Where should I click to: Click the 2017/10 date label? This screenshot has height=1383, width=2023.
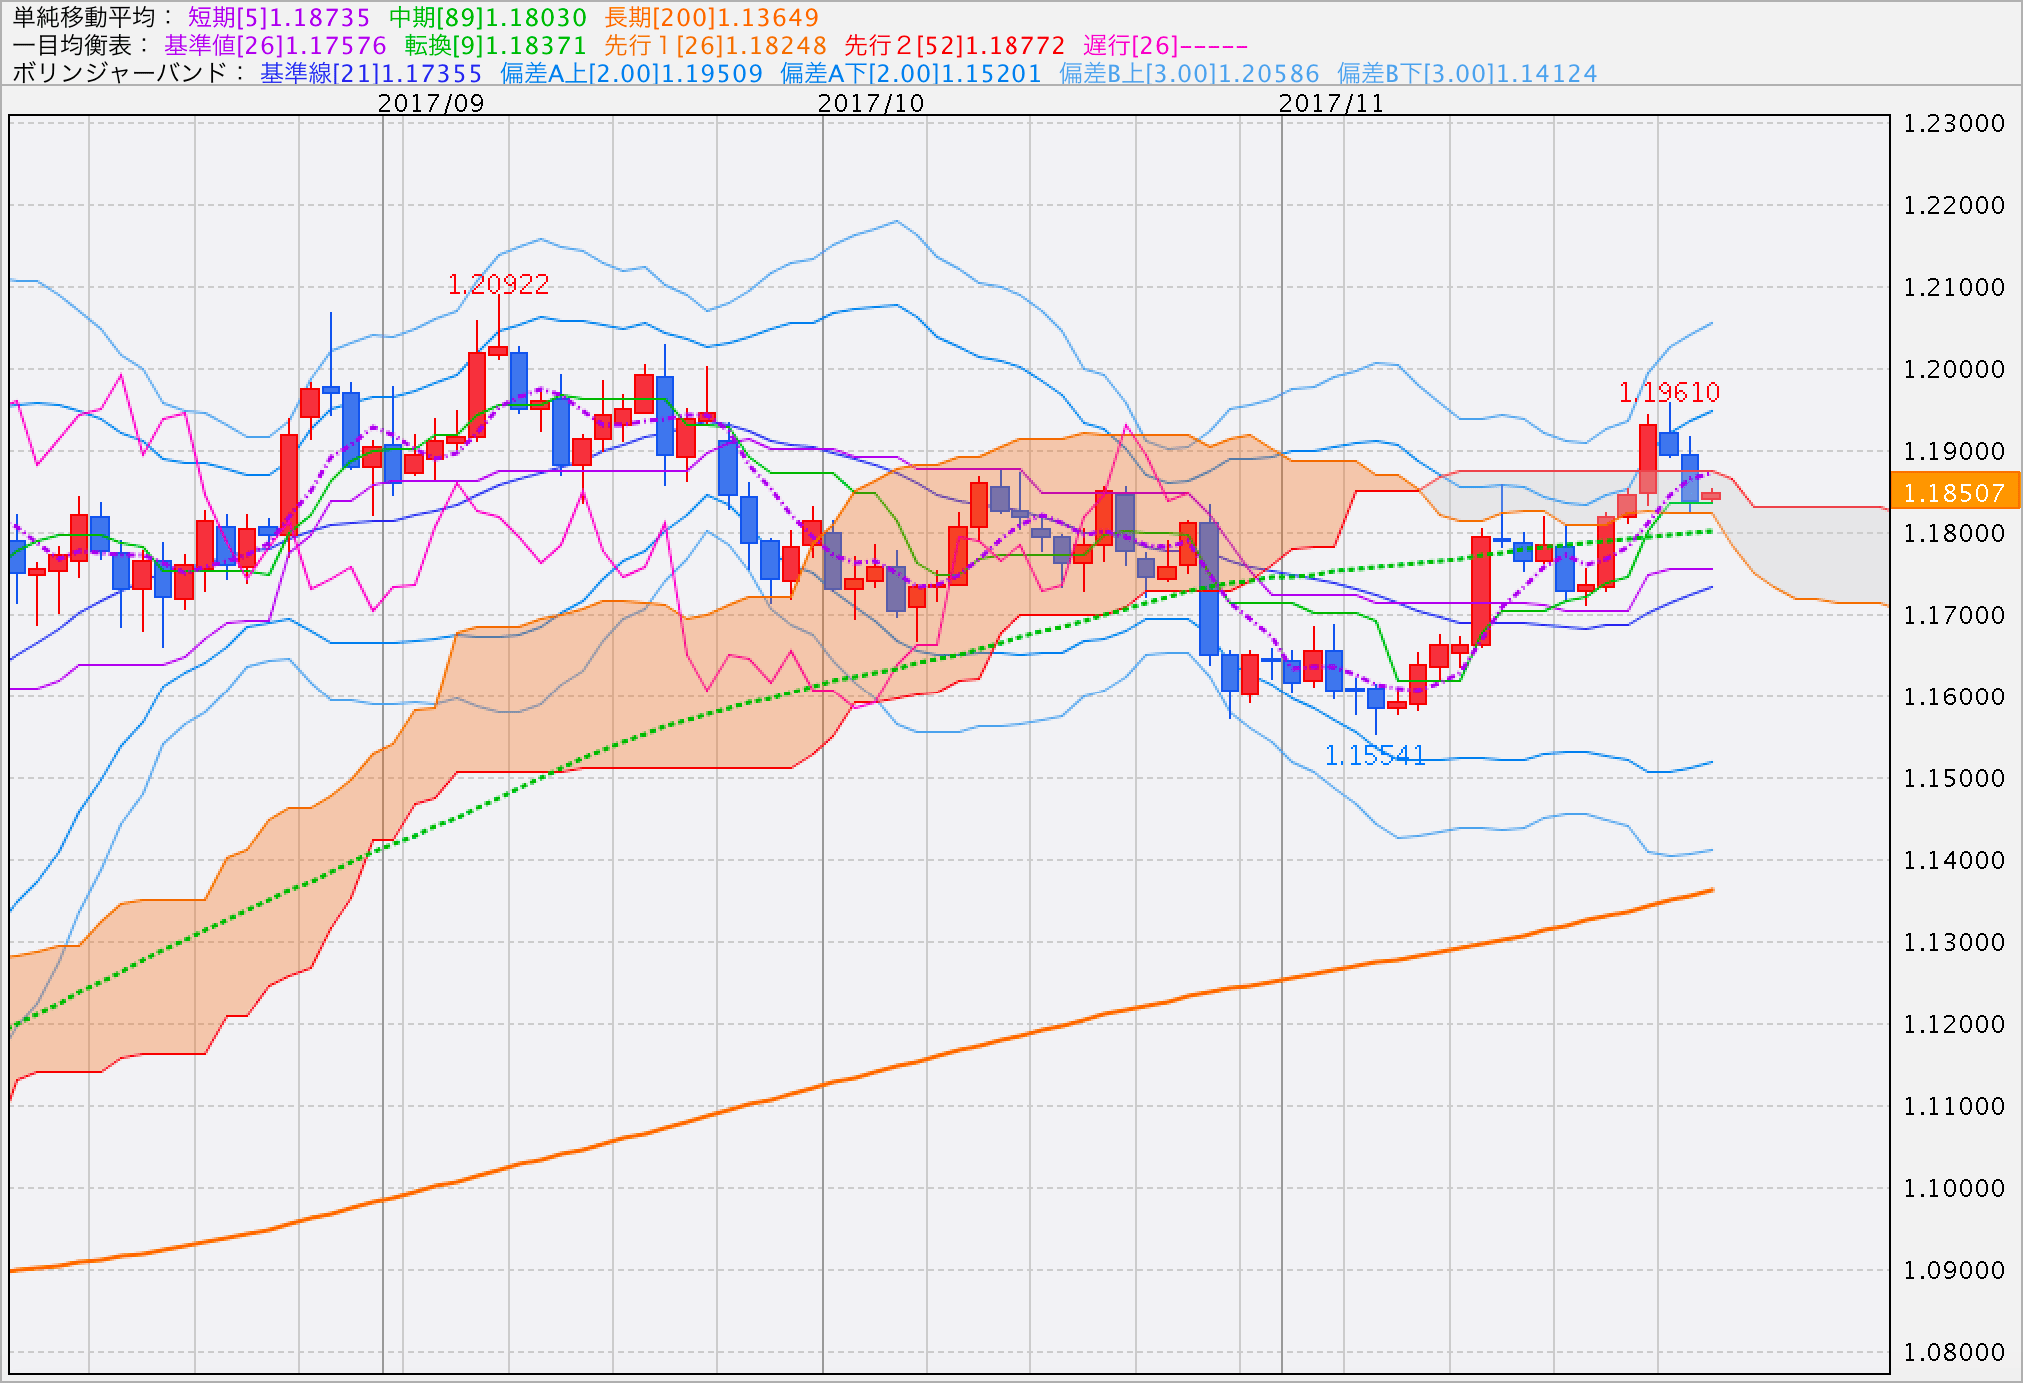pyautogui.click(x=871, y=103)
